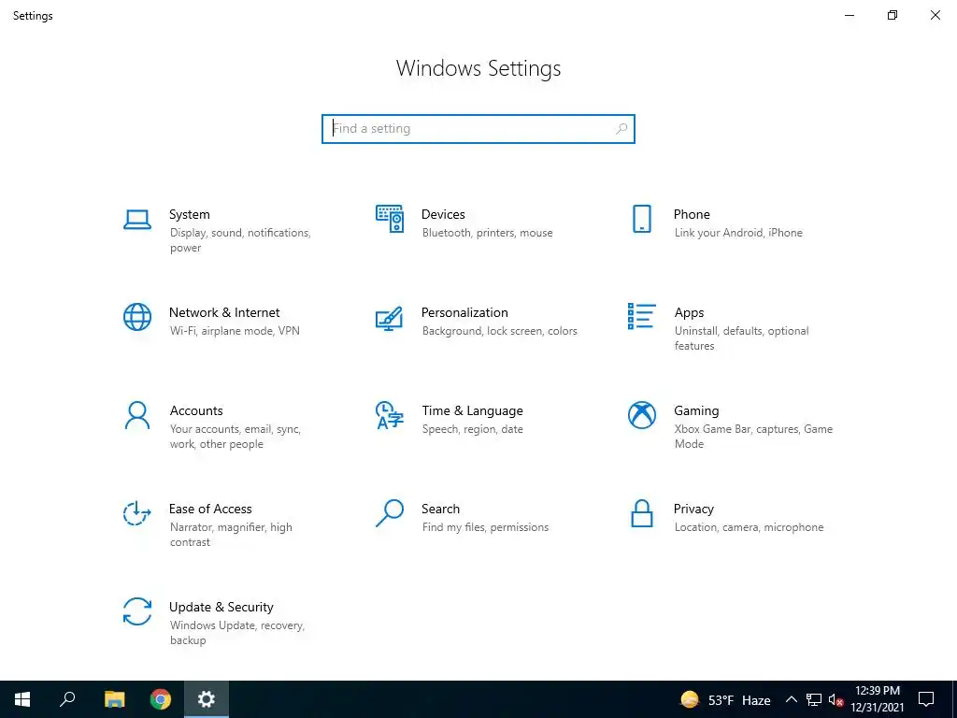Open the Phone settings title
The image size is (957, 718).
click(x=692, y=214)
